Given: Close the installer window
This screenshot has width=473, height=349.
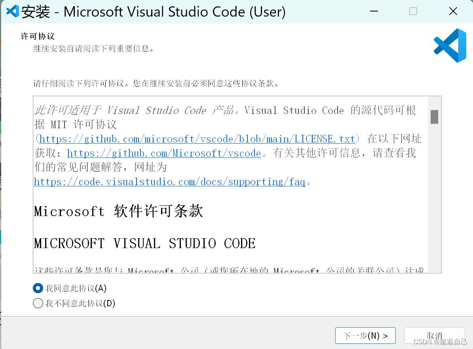Looking at the screenshot, I should coord(453,11).
